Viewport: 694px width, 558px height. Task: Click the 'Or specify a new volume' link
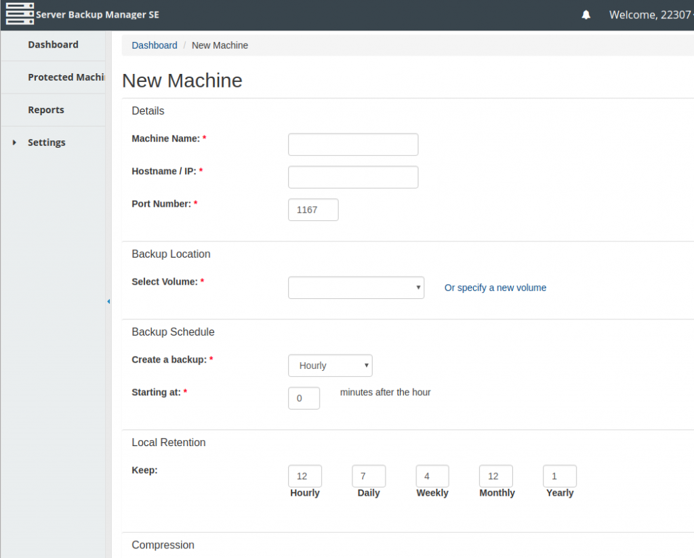[495, 287]
